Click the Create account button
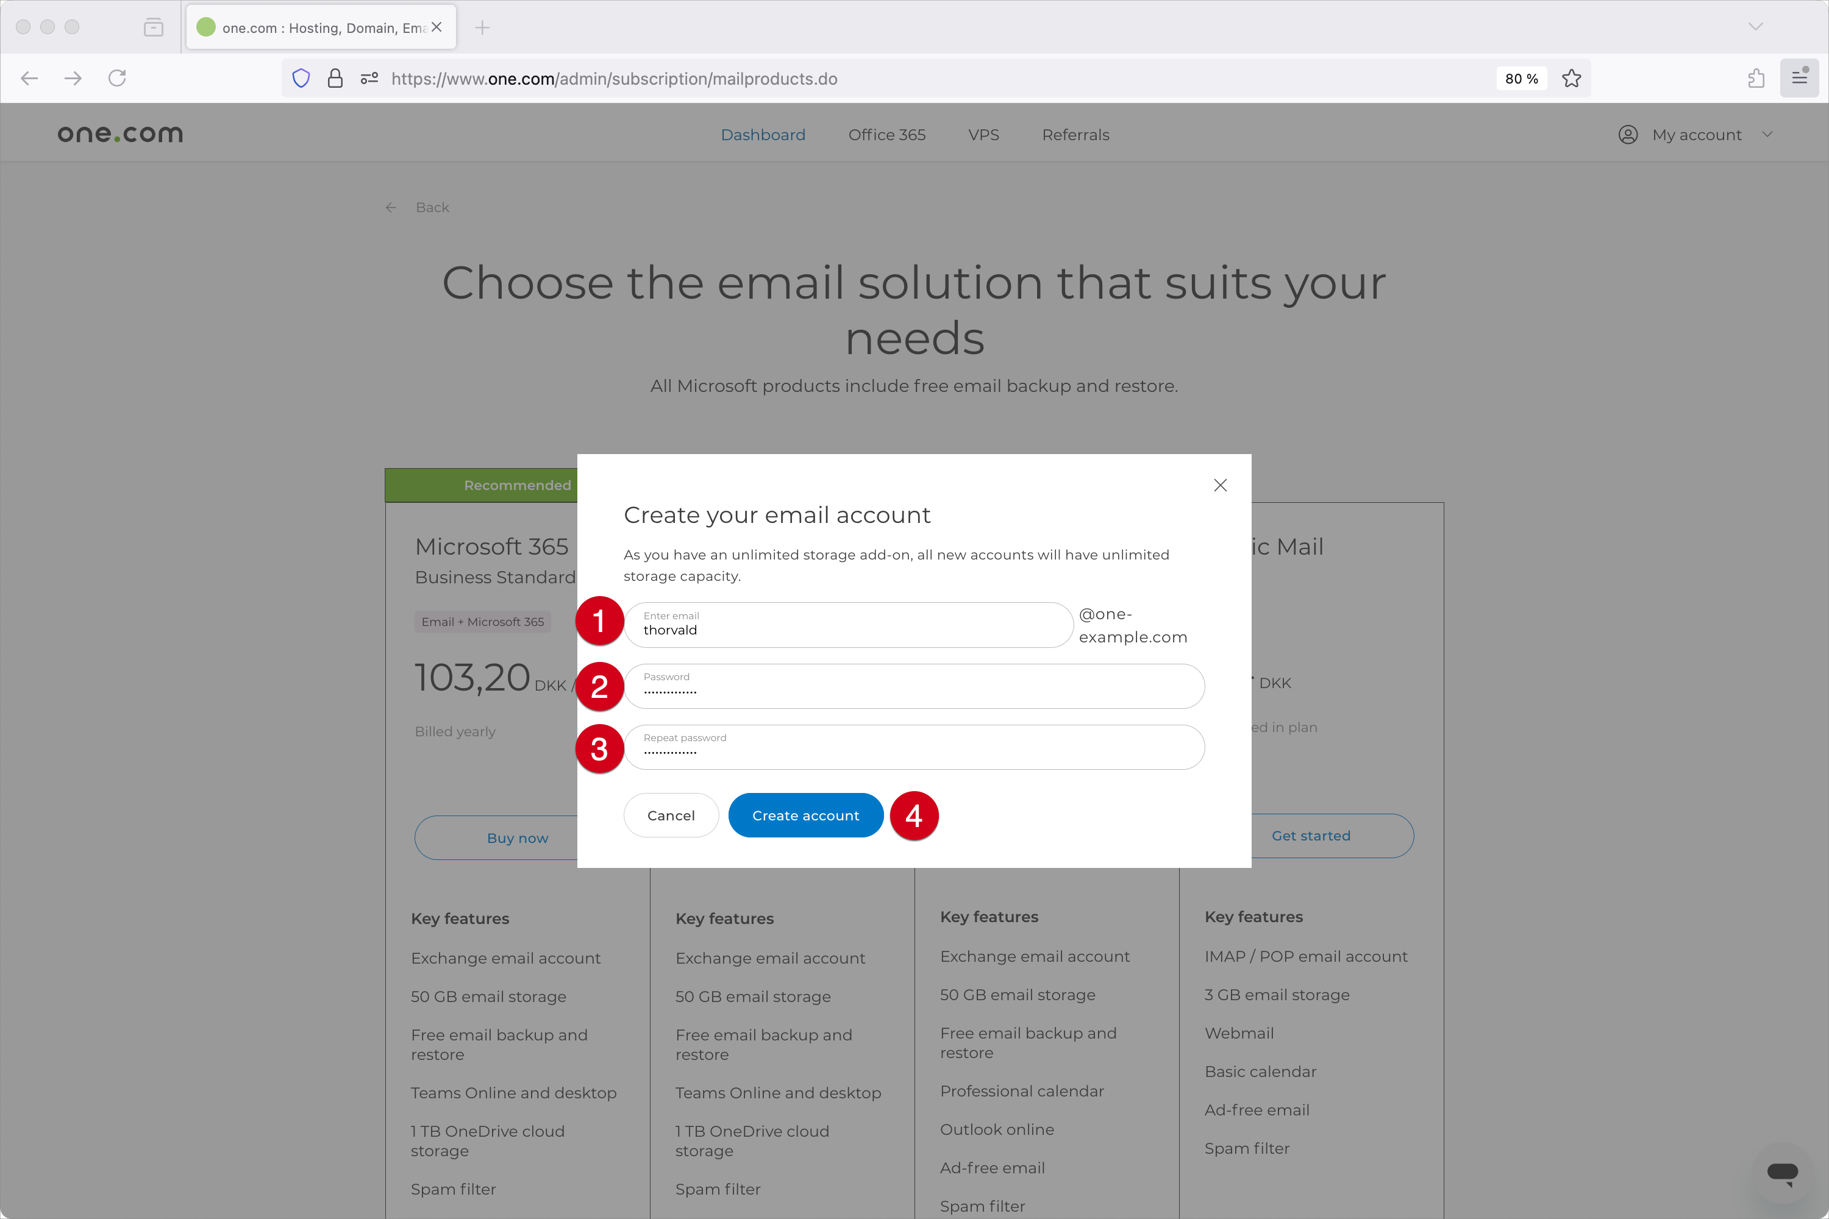 pyautogui.click(x=805, y=815)
